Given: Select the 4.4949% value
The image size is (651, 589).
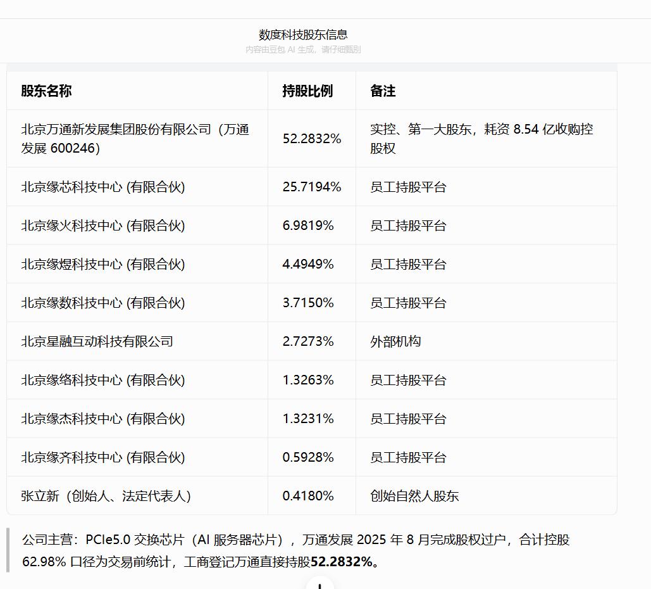Looking at the screenshot, I should point(308,264).
